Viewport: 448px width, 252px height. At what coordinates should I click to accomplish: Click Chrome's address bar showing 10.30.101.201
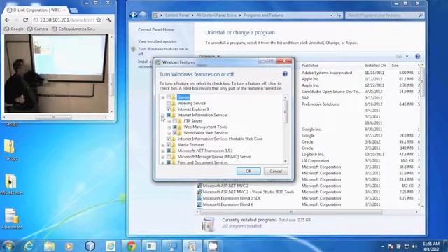[67, 20]
